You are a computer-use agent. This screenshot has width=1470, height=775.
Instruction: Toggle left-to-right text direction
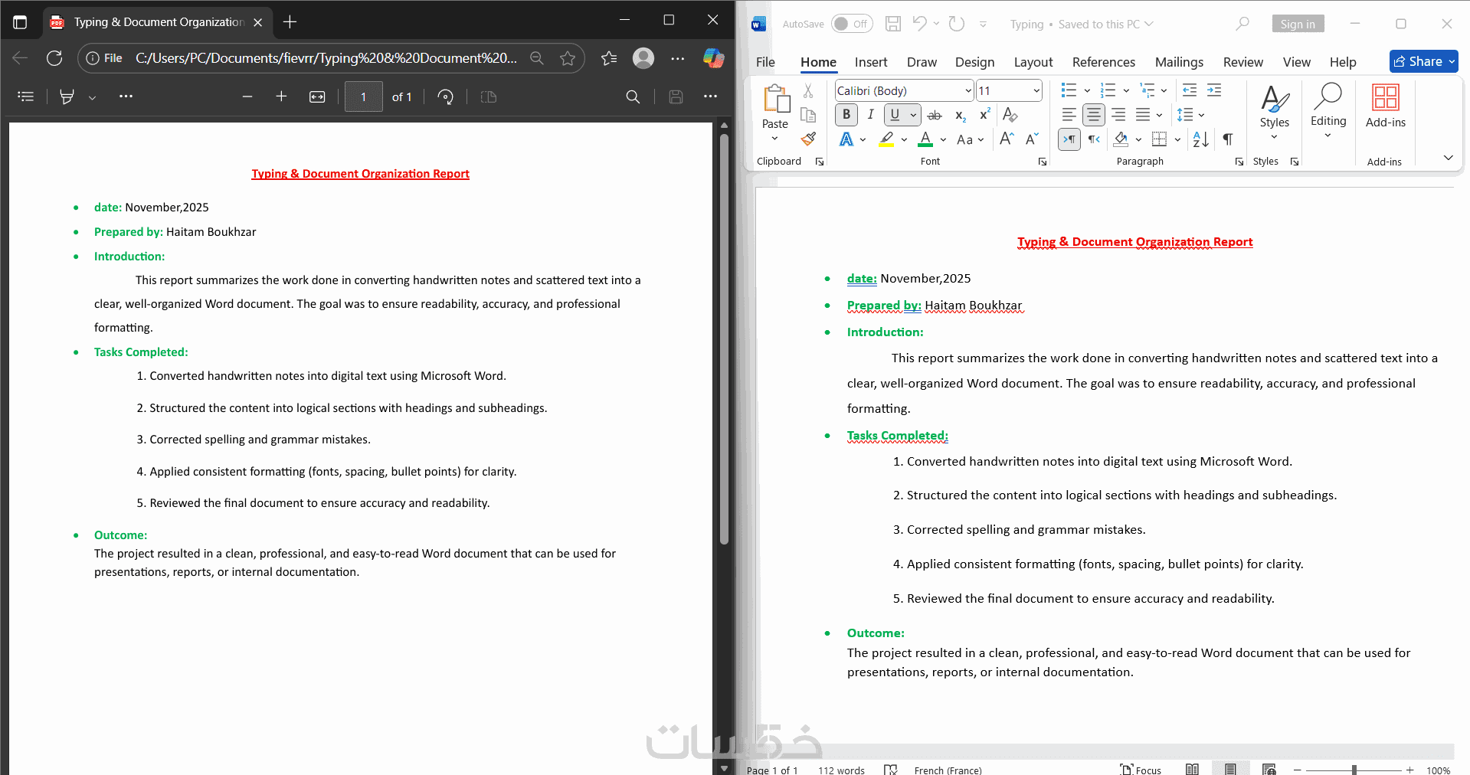pyautogui.click(x=1069, y=139)
